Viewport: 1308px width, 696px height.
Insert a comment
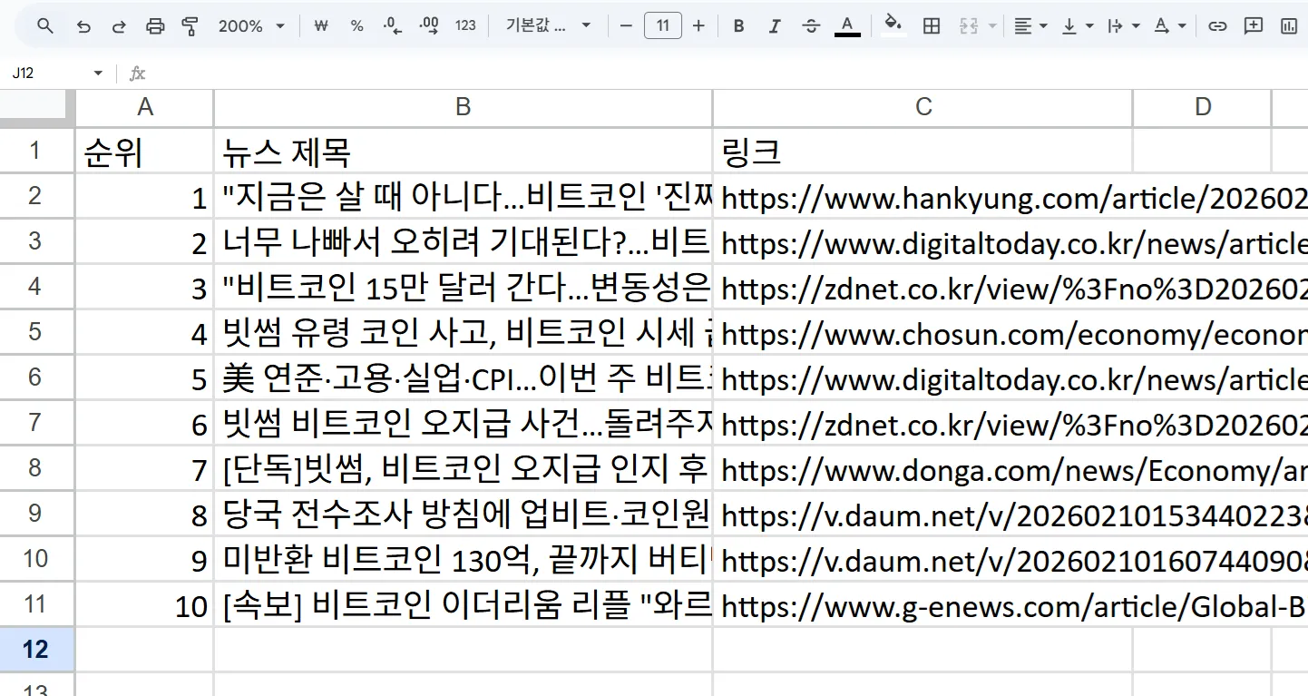(1254, 26)
